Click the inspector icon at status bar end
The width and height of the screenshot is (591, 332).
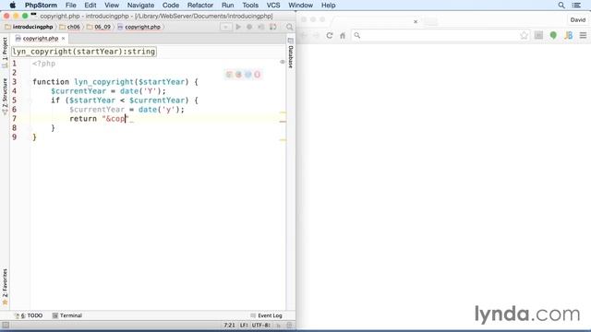[x=289, y=326]
